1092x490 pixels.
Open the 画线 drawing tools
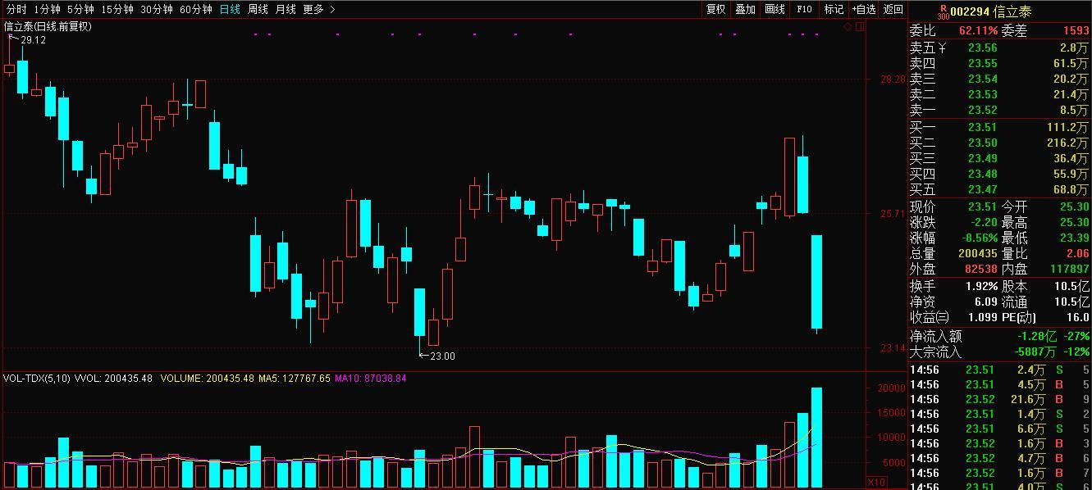point(774,9)
